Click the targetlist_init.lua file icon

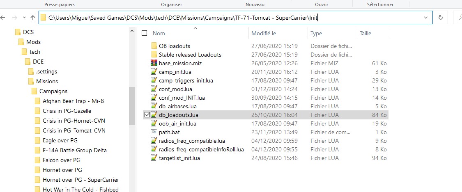click(154, 158)
